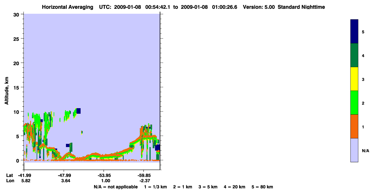Click the latitude value '-53.95'
This screenshot has width=381, height=195.
(x=104, y=175)
